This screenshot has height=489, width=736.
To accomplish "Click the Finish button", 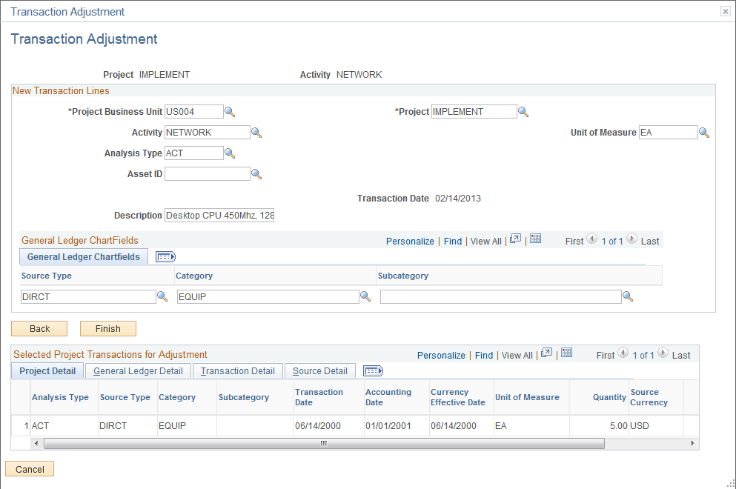I will click(x=107, y=327).
